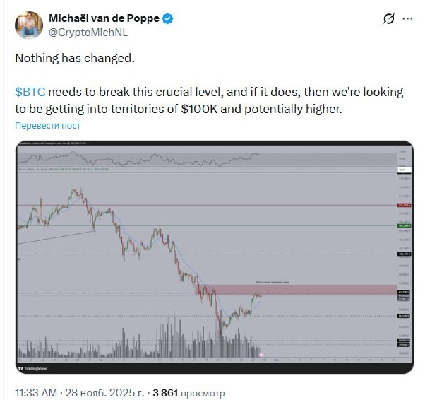
Task: Click the green horizontal support line
Action: click(x=207, y=225)
